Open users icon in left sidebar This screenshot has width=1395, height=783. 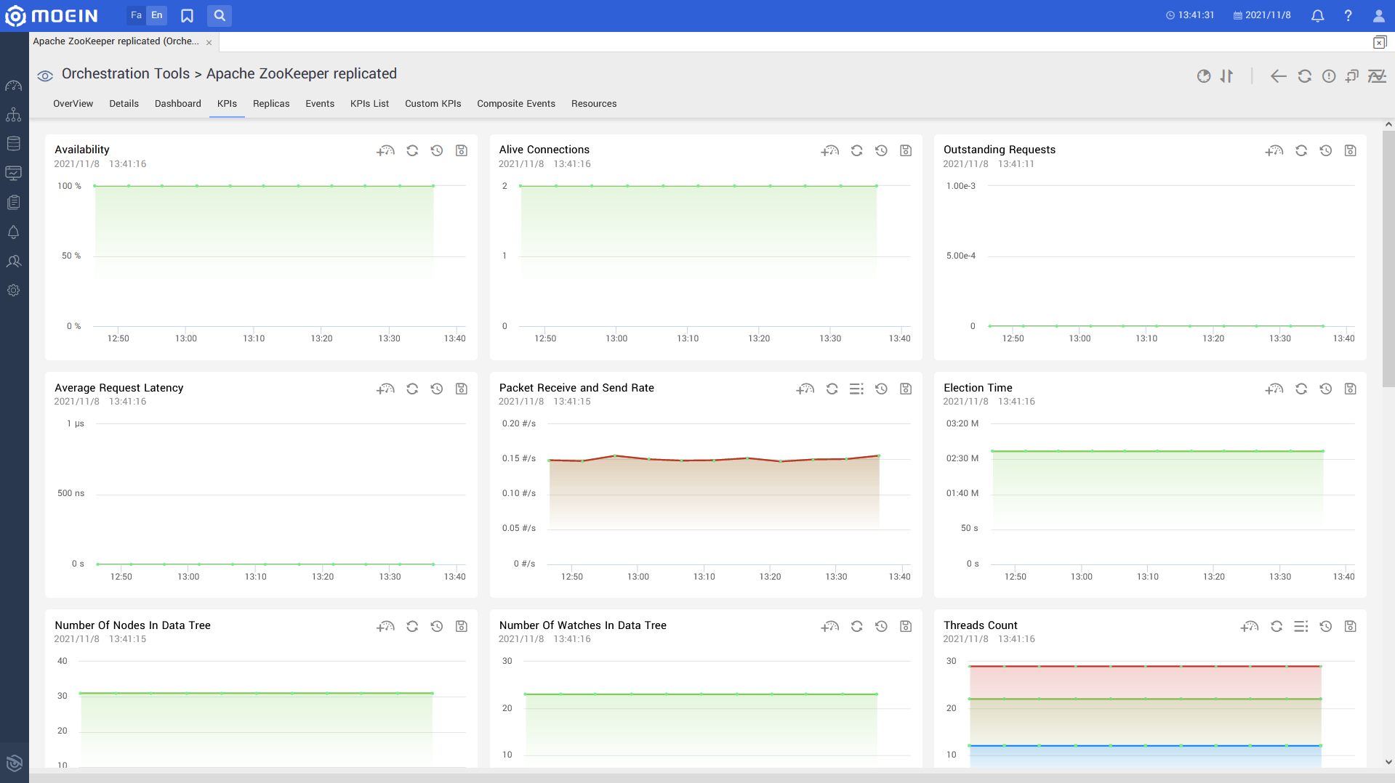14,261
